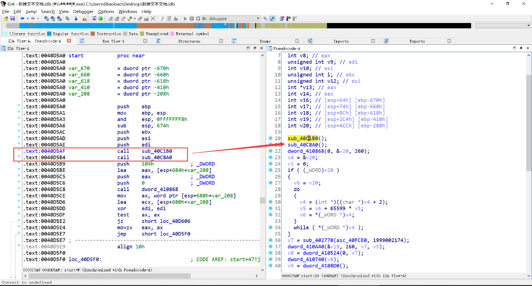Close the Enums tab
The height and width of the screenshot is (286, 532).
[298, 41]
